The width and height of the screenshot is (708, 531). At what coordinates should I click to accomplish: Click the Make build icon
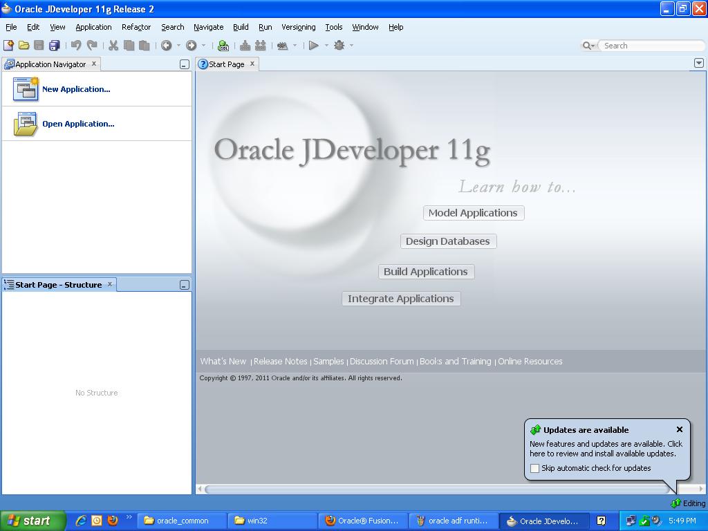(245, 45)
